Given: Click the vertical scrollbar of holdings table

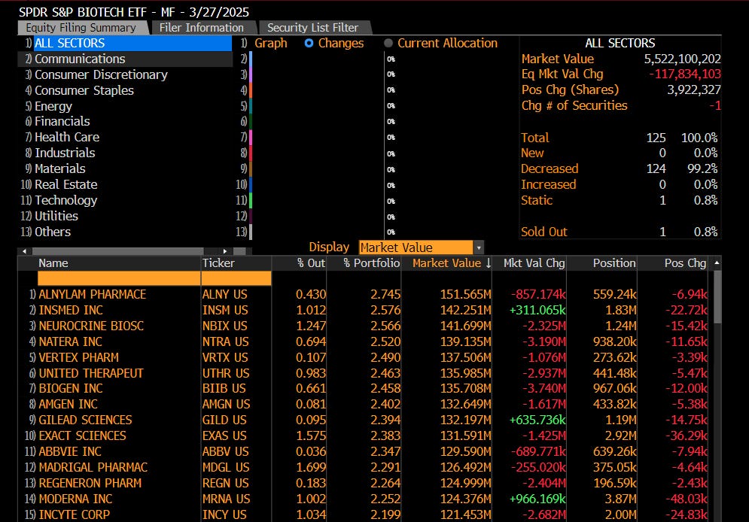Looking at the screenshot, I should (717, 297).
